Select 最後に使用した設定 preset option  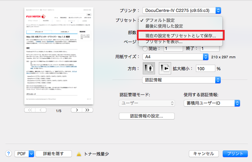click(x=164, y=26)
